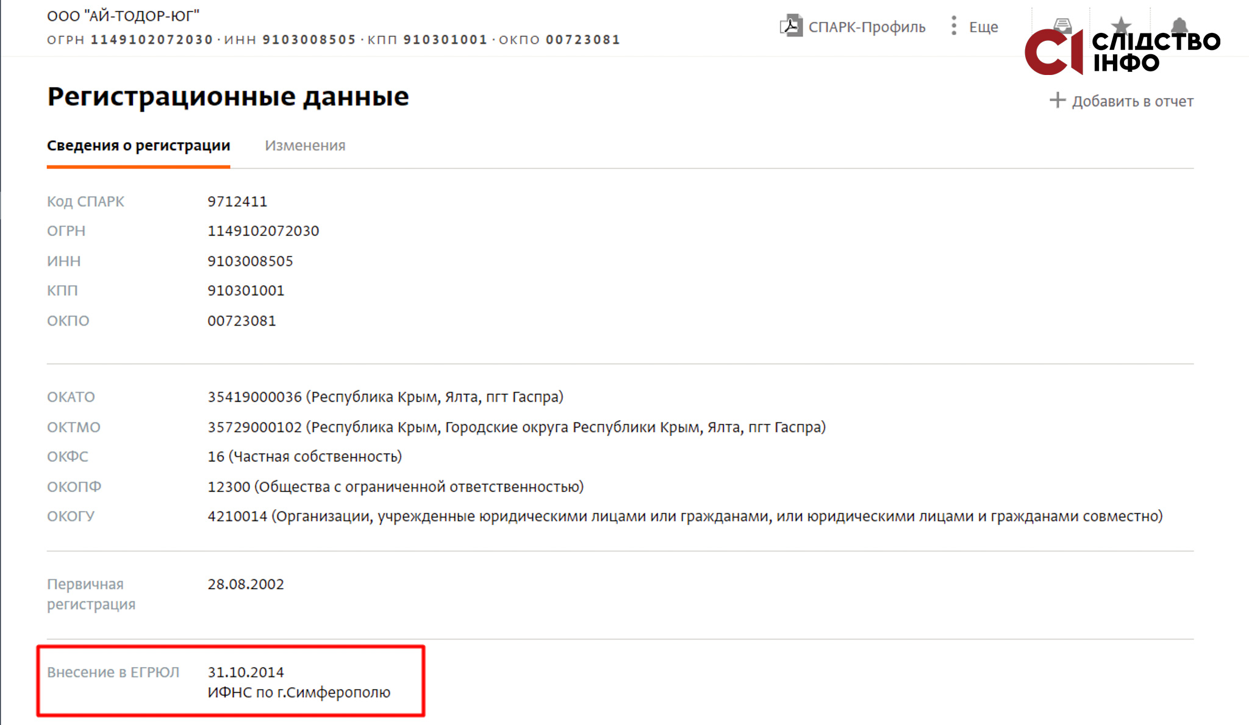The width and height of the screenshot is (1249, 725).
Task: Switch to the Изменения tab
Action: pyautogui.click(x=305, y=146)
